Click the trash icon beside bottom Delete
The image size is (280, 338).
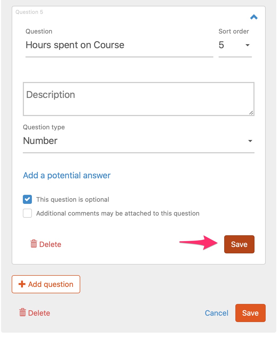23,312
